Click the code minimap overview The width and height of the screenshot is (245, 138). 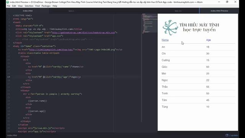150,23
